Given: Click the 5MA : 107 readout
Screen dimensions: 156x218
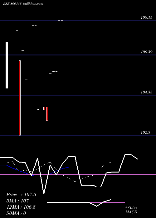Looking at the screenshot, I should point(17,201).
